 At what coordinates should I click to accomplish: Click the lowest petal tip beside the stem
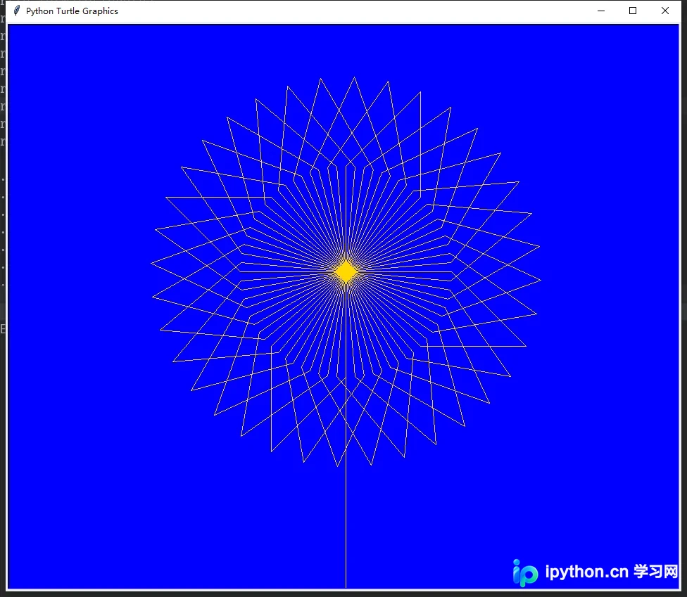click(337, 466)
